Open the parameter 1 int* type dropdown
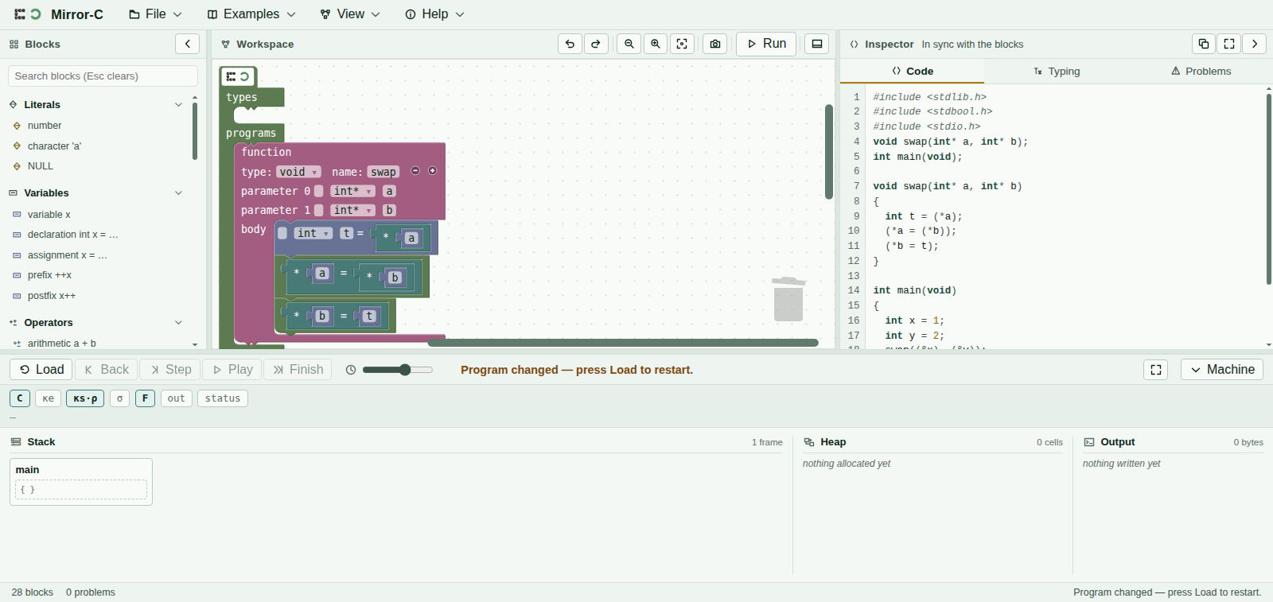The image size is (1273, 602). click(352, 210)
